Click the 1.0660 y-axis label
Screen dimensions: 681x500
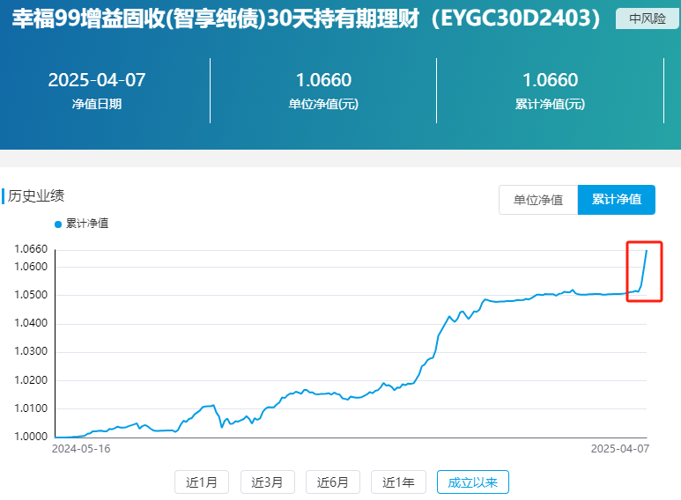tap(31, 249)
